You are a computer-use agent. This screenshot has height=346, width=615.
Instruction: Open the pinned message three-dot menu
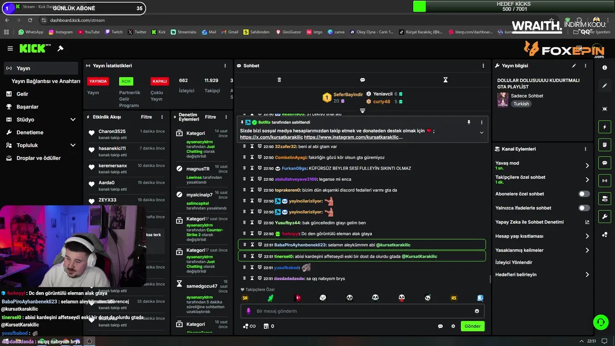click(x=481, y=123)
